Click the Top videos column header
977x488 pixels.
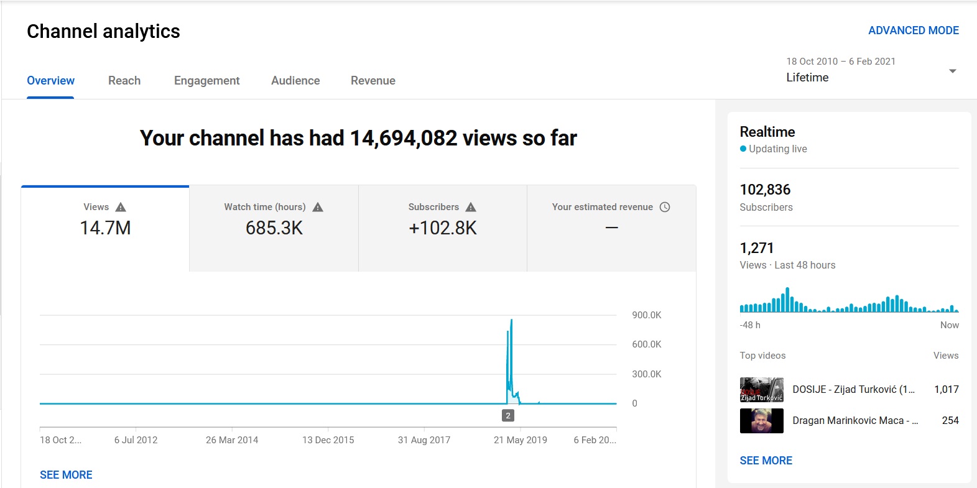(762, 356)
